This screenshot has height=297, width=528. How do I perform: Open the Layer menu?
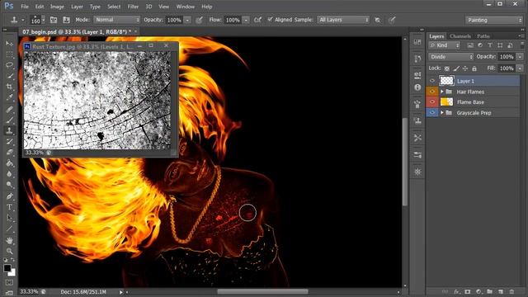point(77,7)
